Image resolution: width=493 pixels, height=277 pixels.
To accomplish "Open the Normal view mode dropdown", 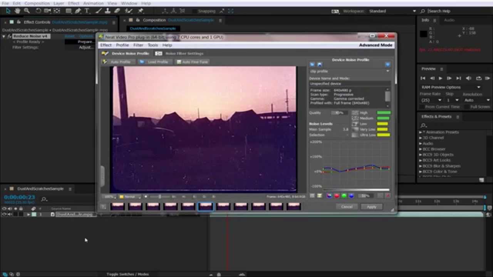I will tap(130, 197).
